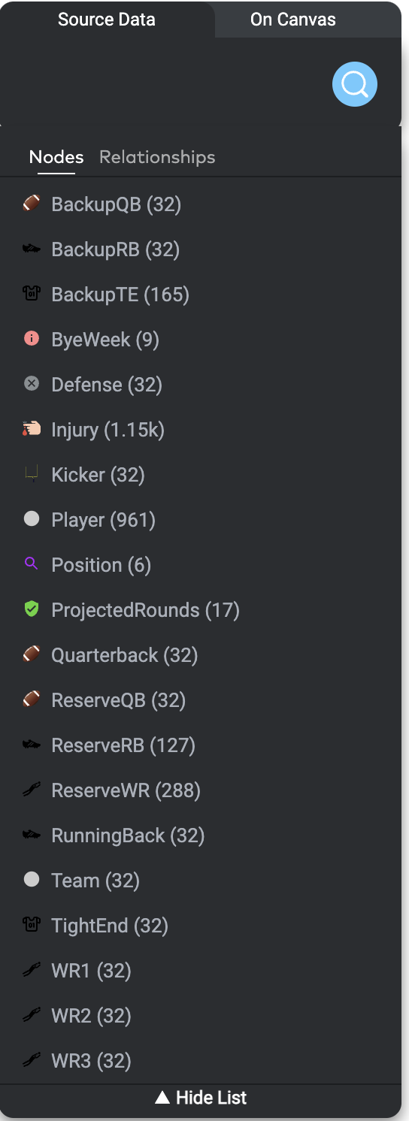Viewport: 409px width, 1121px height.
Task: Click the jersey icon beside BackupTE
Action: coord(32,294)
